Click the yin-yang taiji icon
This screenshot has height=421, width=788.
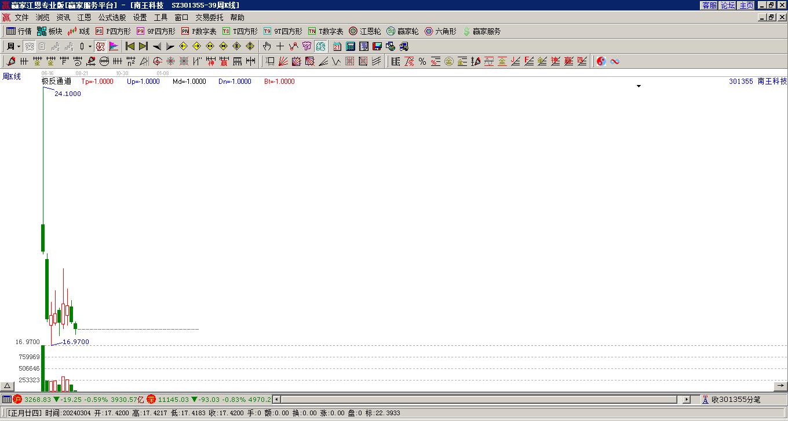pyautogui.click(x=601, y=61)
